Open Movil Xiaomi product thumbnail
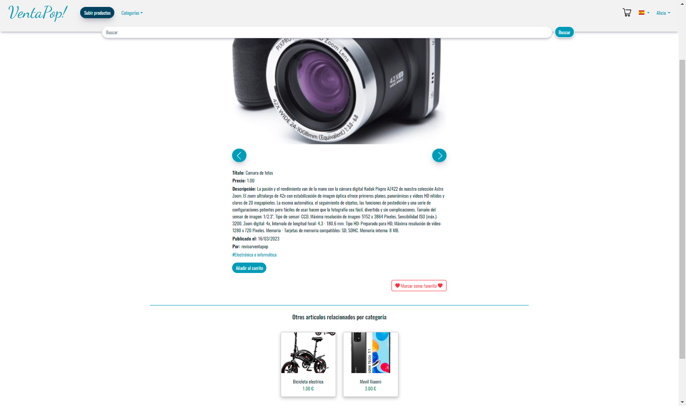The height and width of the screenshot is (406, 686). tap(371, 353)
